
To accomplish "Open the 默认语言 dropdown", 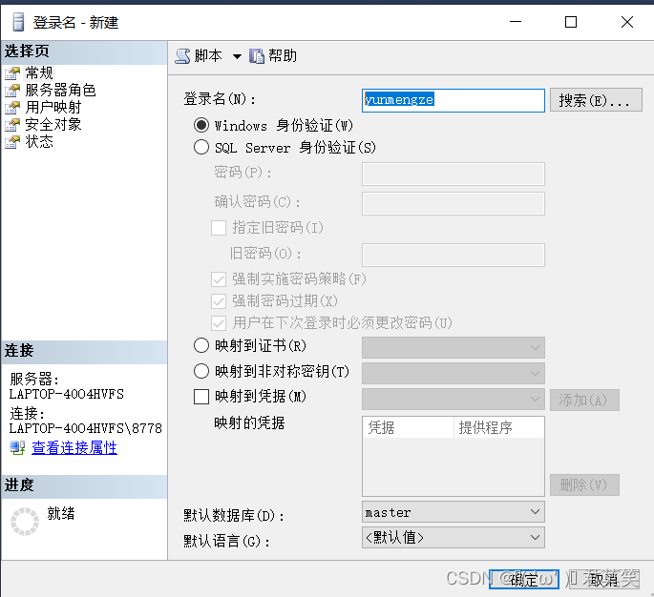I will pyautogui.click(x=454, y=538).
